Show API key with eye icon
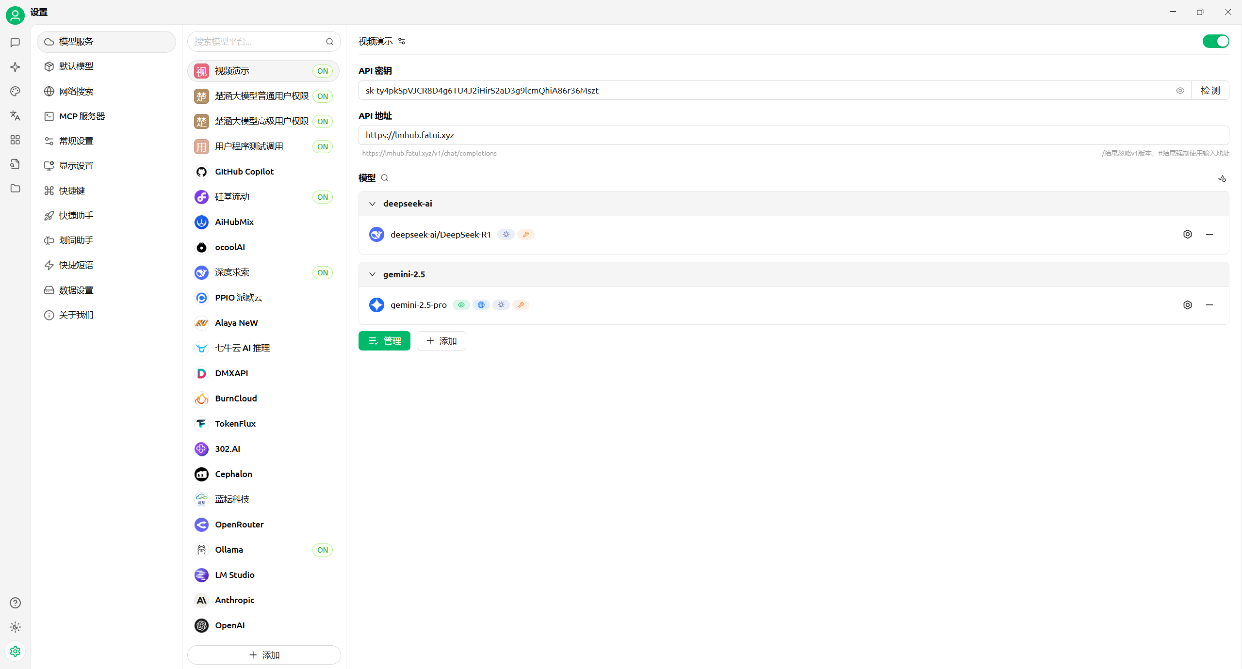1242x669 pixels. pyautogui.click(x=1180, y=91)
